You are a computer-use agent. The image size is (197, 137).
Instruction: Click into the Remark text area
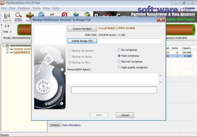point(112,79)
